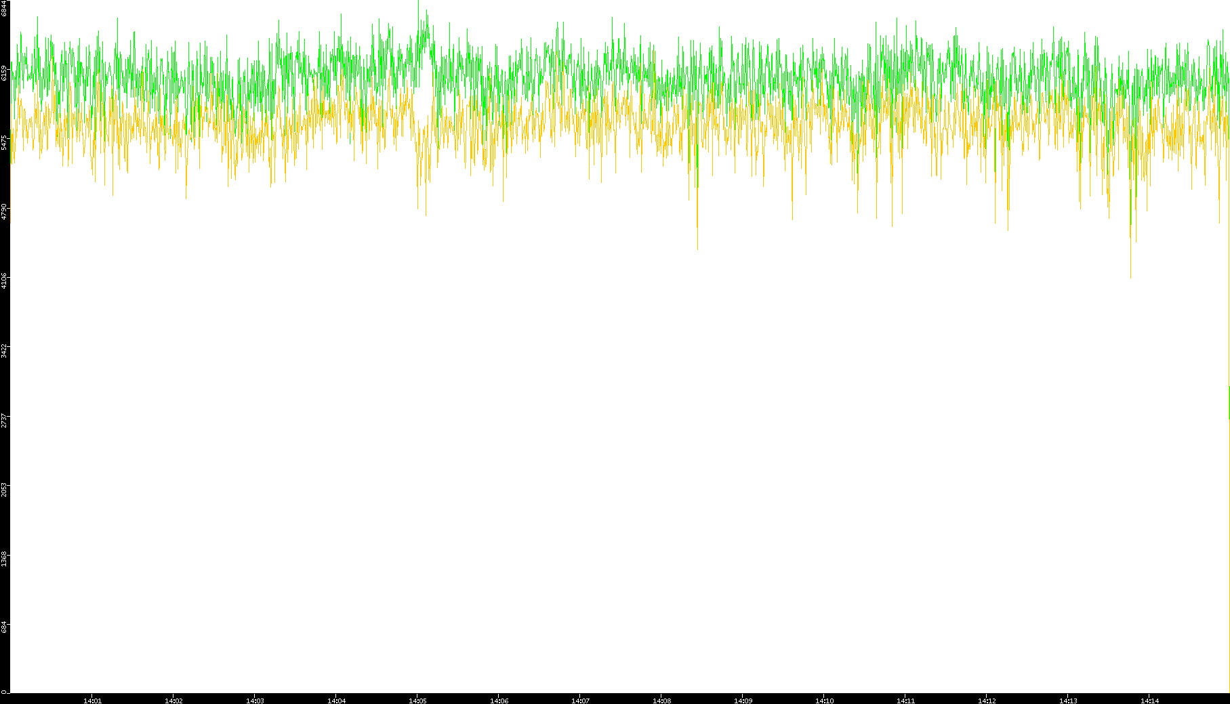Select the 2053 value axis label
The image size is (1230, 704).
[x=4, y=489]
